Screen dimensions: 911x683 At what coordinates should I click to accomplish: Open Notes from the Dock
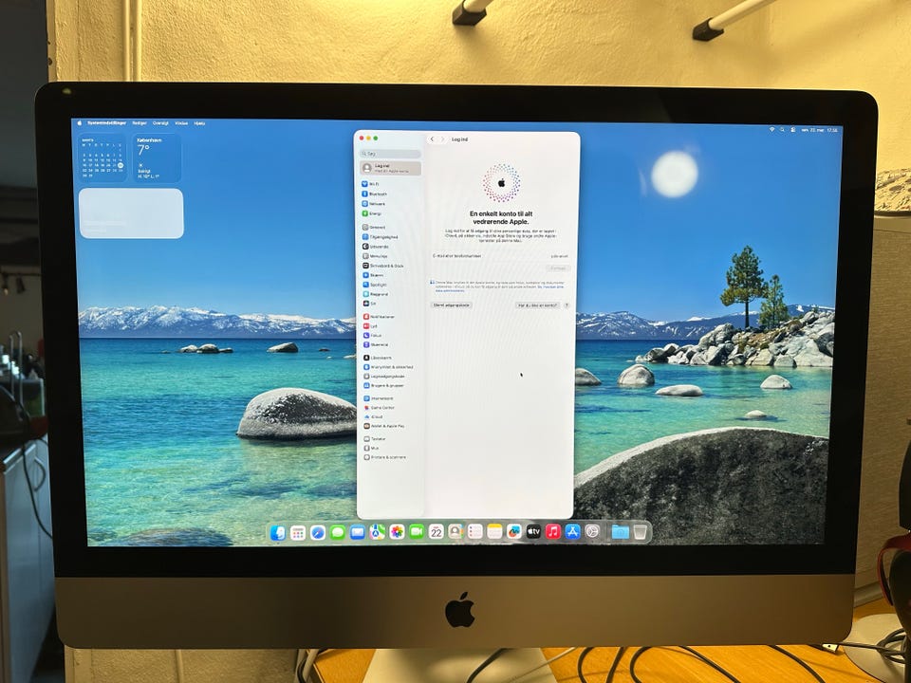click(x=494, y=532)
